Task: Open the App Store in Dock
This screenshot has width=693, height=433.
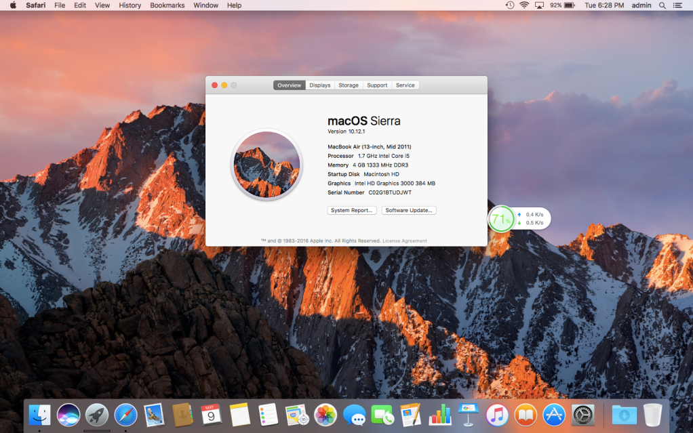Action: click(554, 415)
